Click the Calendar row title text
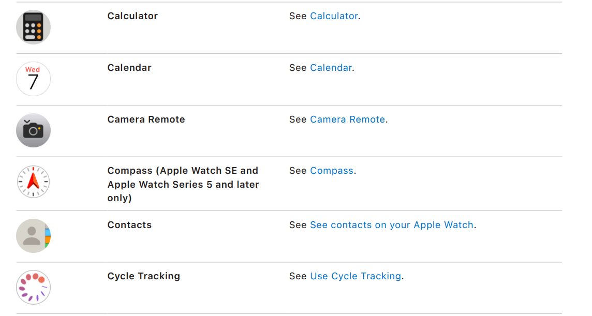This screenshot has height=316, width=592. click(x=129, y=67)
